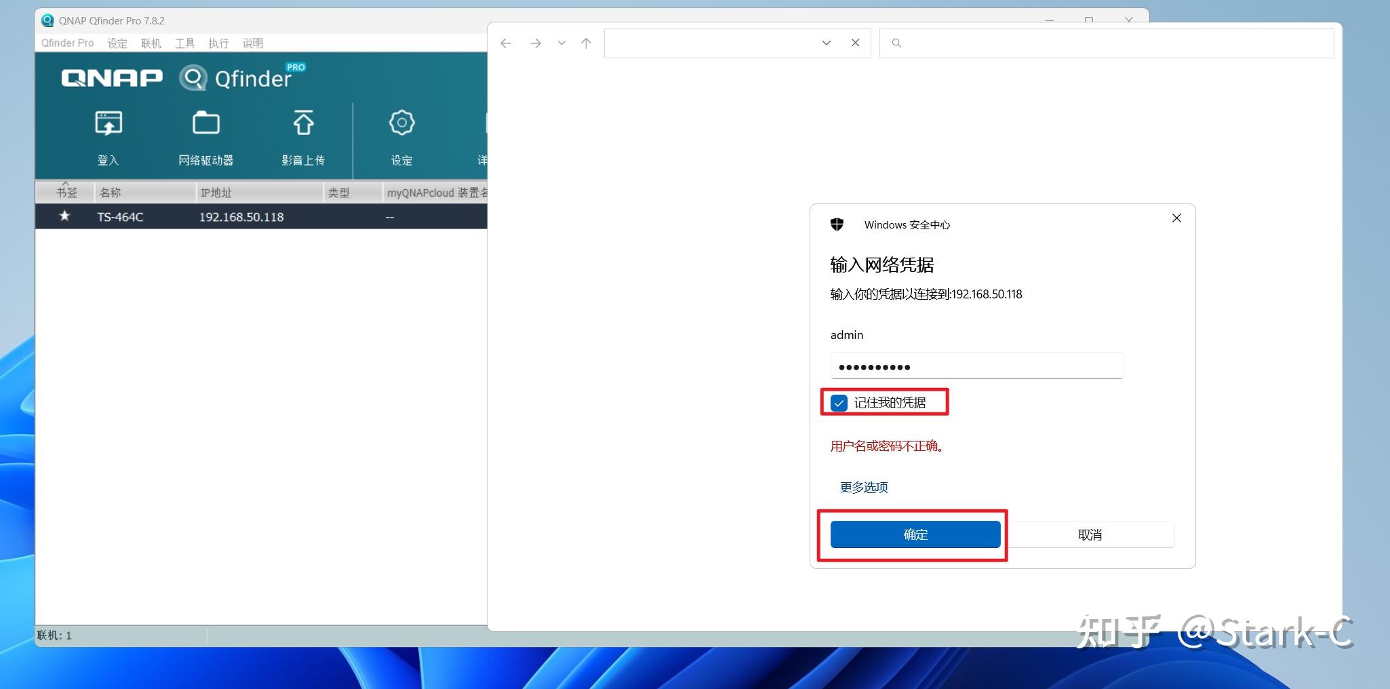Enable 记住我的凭据 remember credentials checkbox
Viewport: 1390px width, 689px height.
point(839,402)
